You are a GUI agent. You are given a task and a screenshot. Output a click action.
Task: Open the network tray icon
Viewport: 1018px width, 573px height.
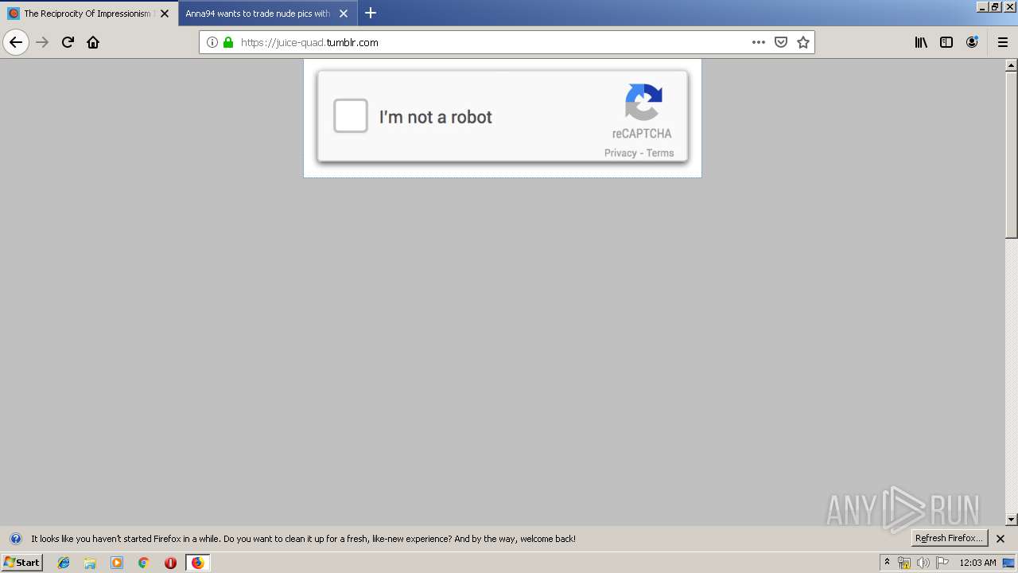tap(904, 563)
